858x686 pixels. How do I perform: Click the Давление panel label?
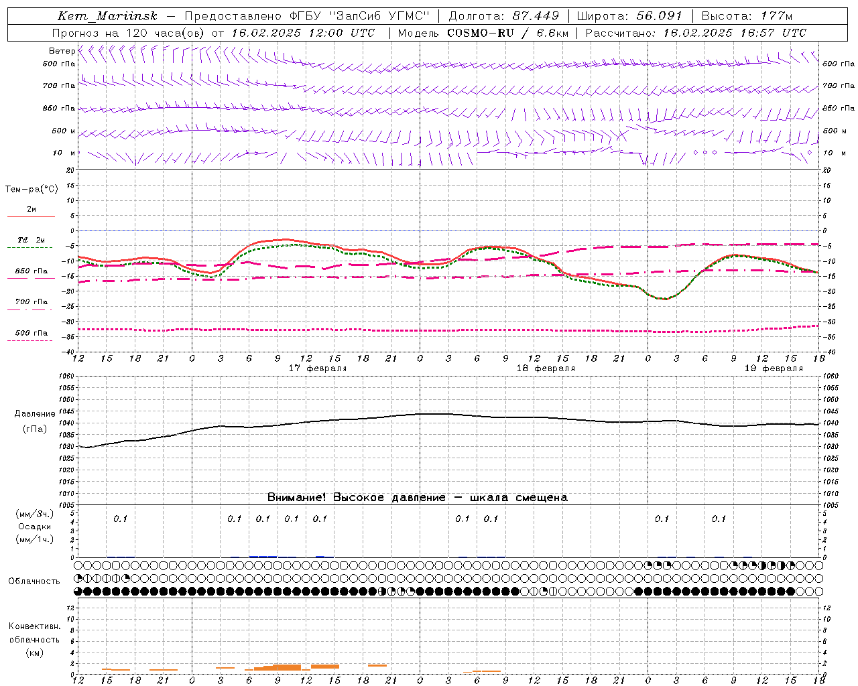(35, 414)
